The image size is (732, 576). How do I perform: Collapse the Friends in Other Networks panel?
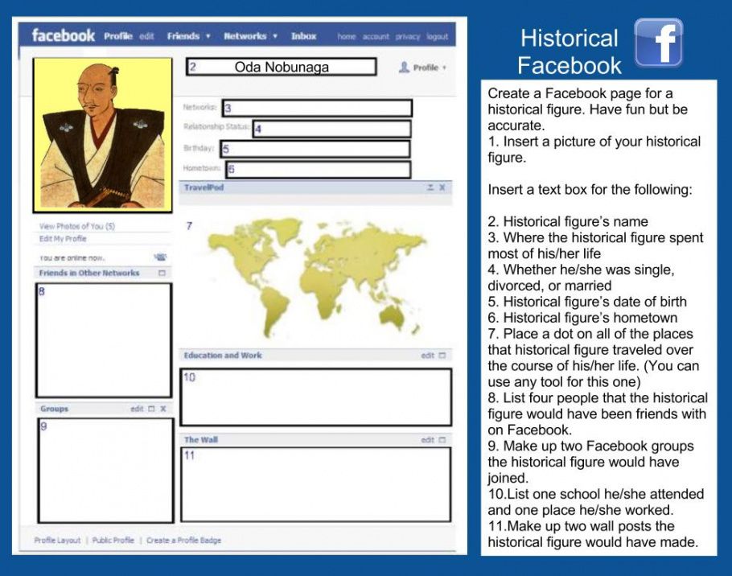pos(162,273)
